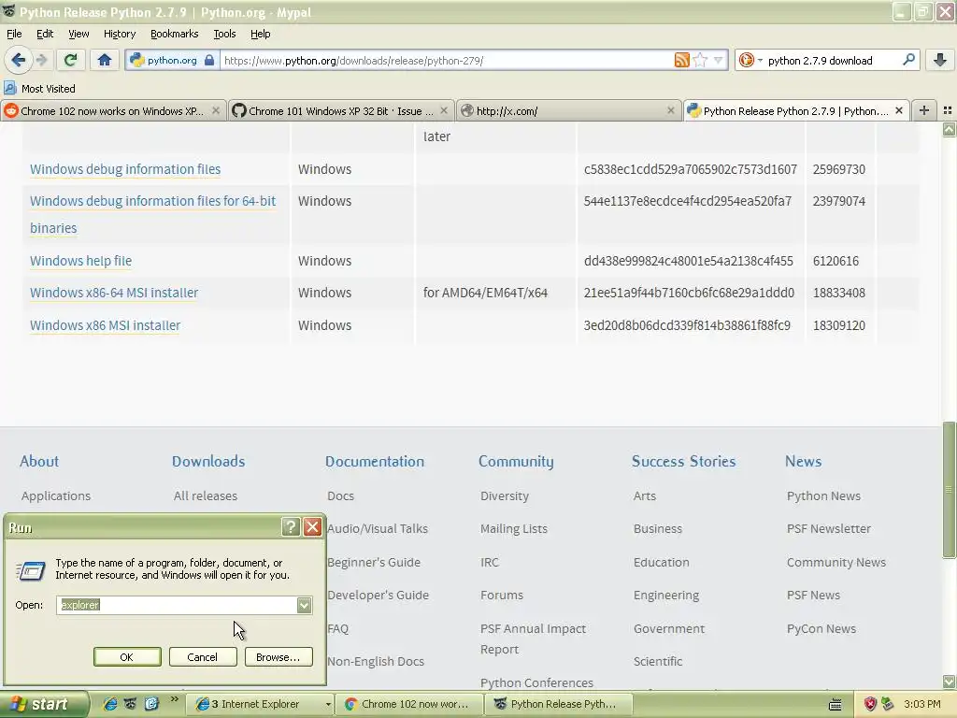The width and height of the screenshot is (957, 718).
Task: Expand the quick launch chevron overflow
Action: [174, 699]
